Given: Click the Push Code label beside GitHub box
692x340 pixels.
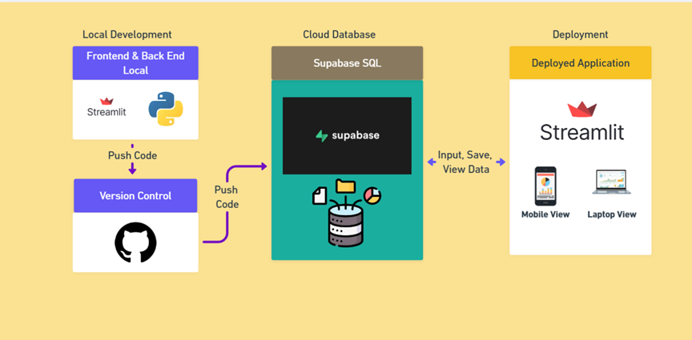Looking at the screenshot, I should (x=227, y=197).
